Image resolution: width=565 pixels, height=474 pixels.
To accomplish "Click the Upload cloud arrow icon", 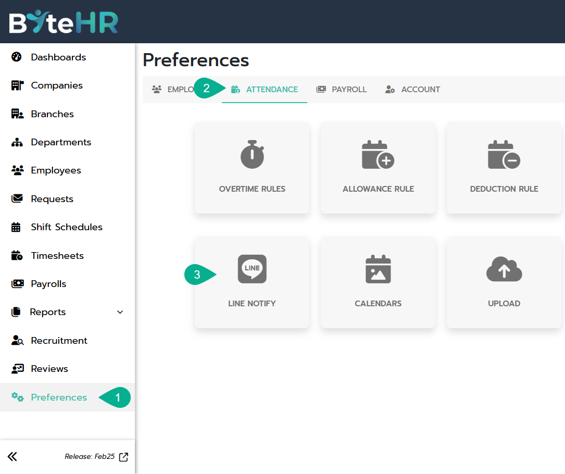I will coord(504,269).
